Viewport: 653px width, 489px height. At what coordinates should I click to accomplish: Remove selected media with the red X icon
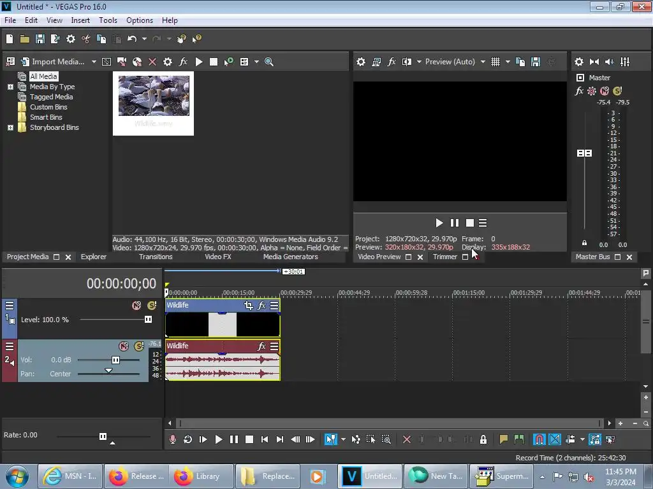pyautogui.click(x=152, y=62)
